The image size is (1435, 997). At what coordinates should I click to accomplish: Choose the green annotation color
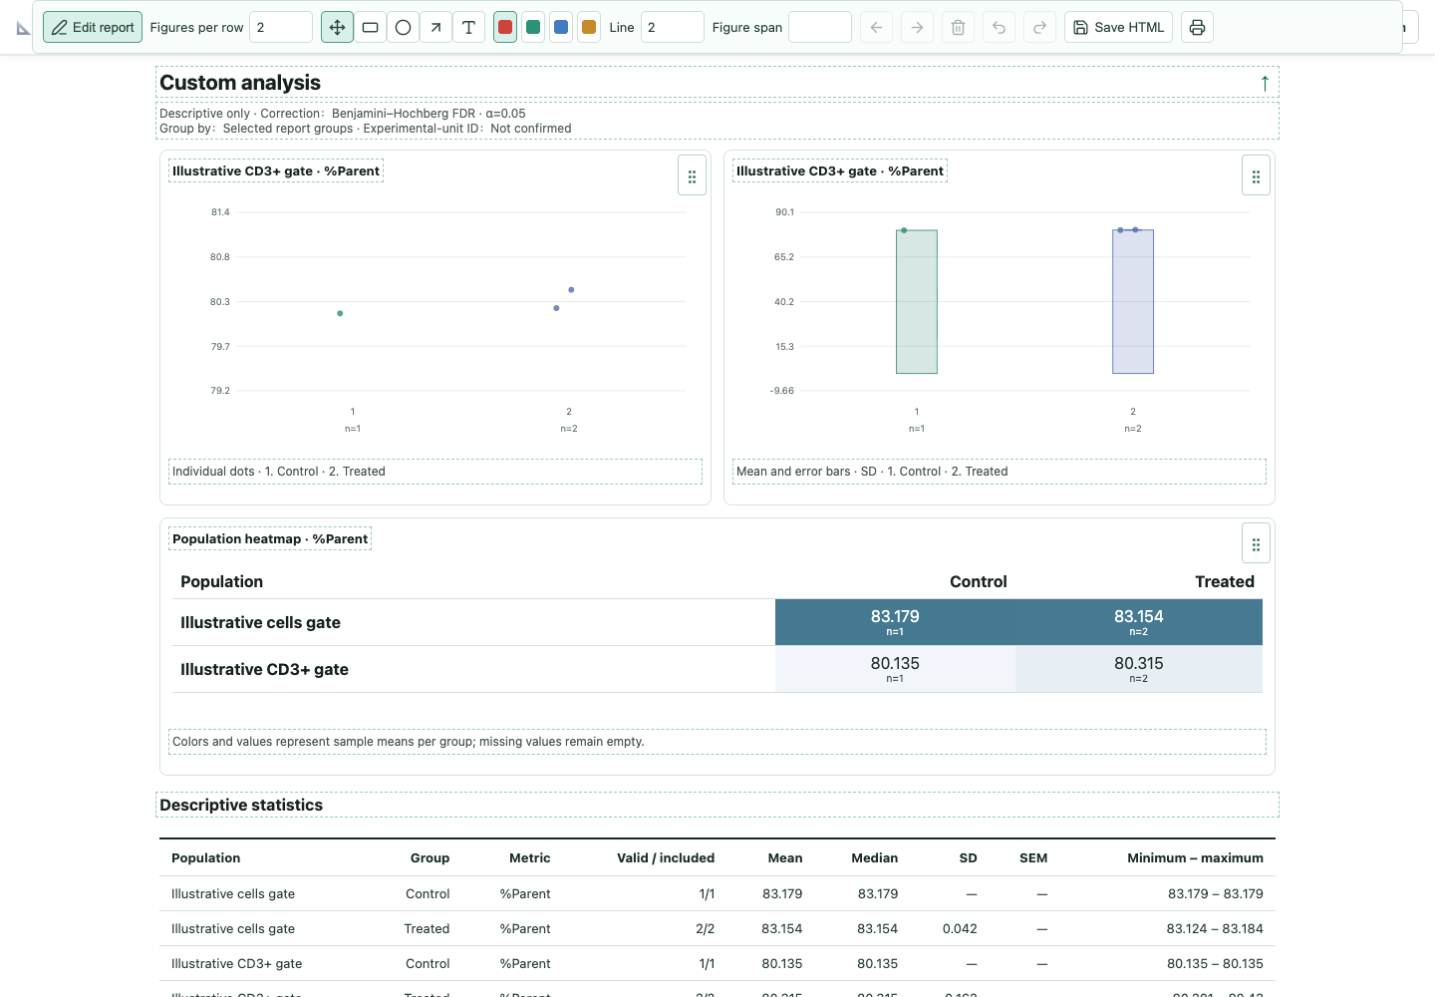[533, 27]
